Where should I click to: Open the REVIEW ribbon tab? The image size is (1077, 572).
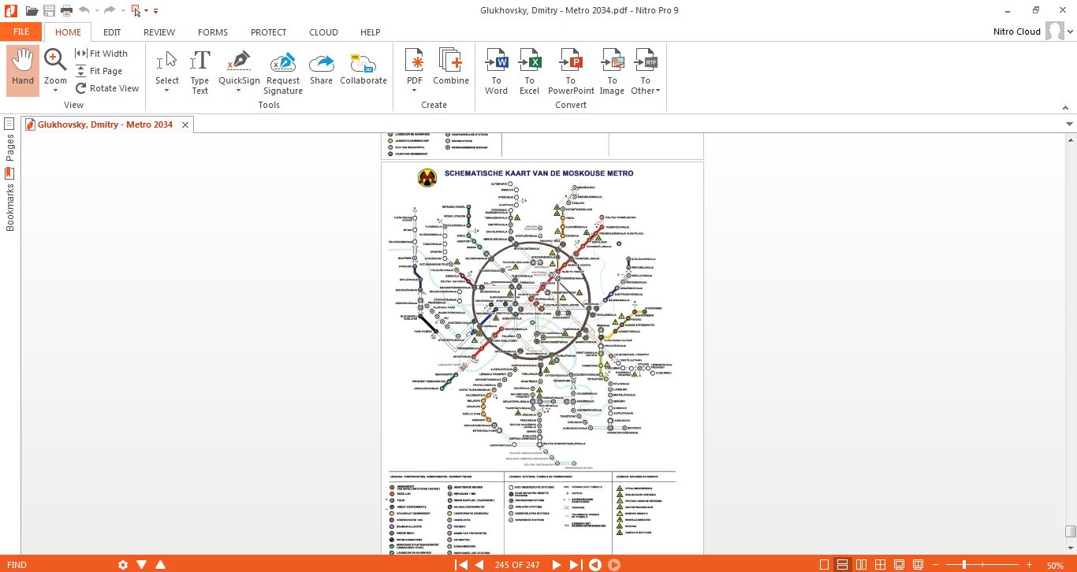pyautogui.click(x=159, y=32)
